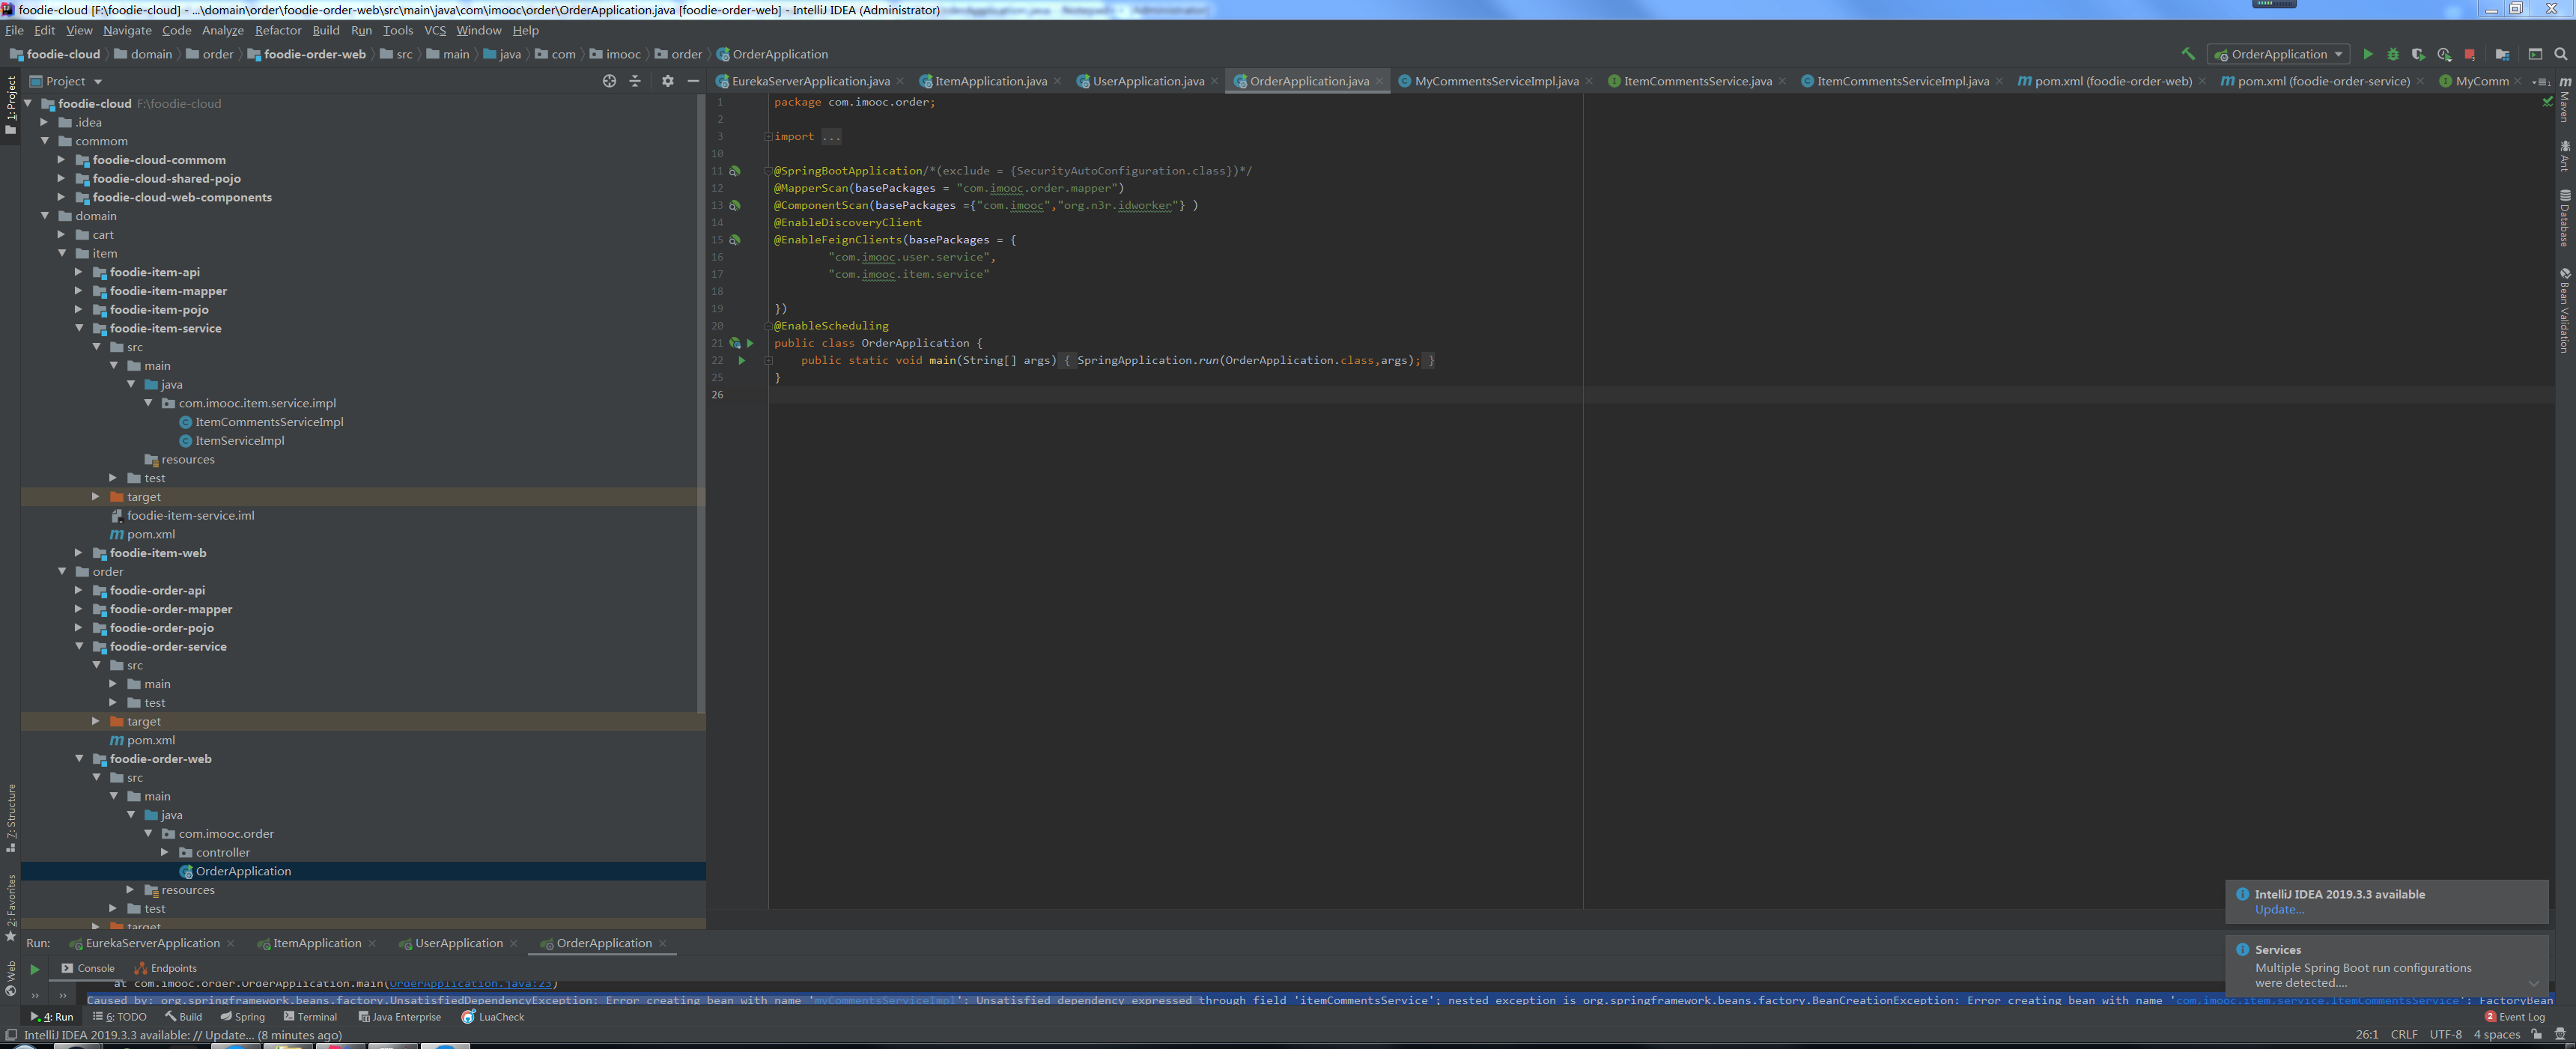Click the Spring gutter icon on line 13
The width and height of the screenshot is (2576, 1049).
click(x=735, y=205)
